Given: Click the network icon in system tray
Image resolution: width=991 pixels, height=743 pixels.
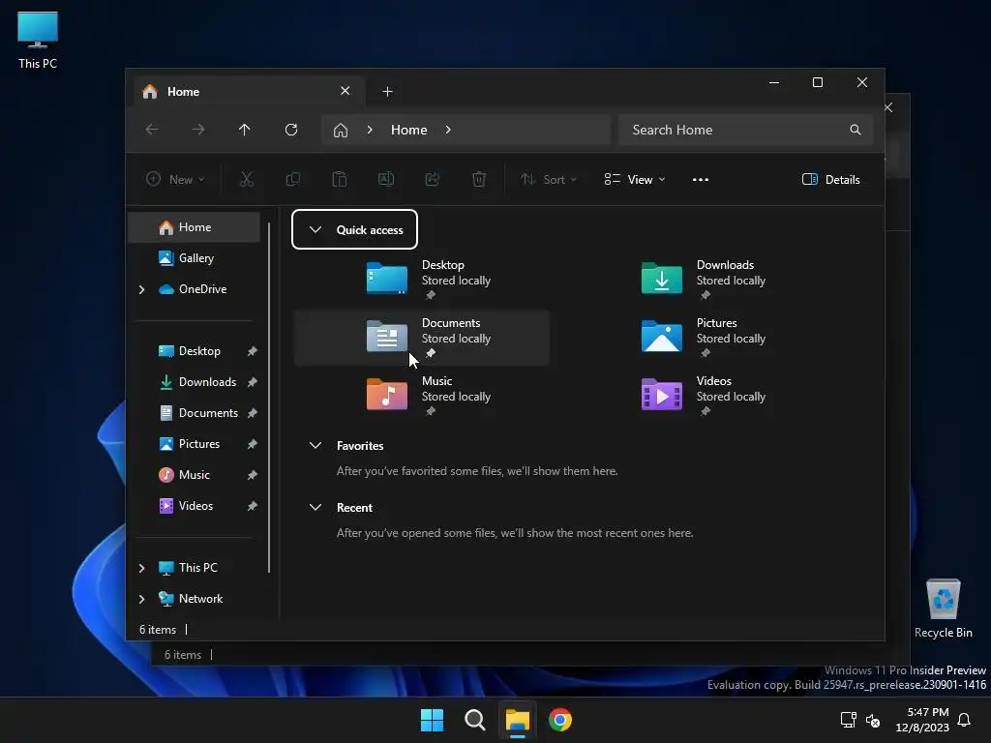Looking at the screenshot, I should [848, 720].
